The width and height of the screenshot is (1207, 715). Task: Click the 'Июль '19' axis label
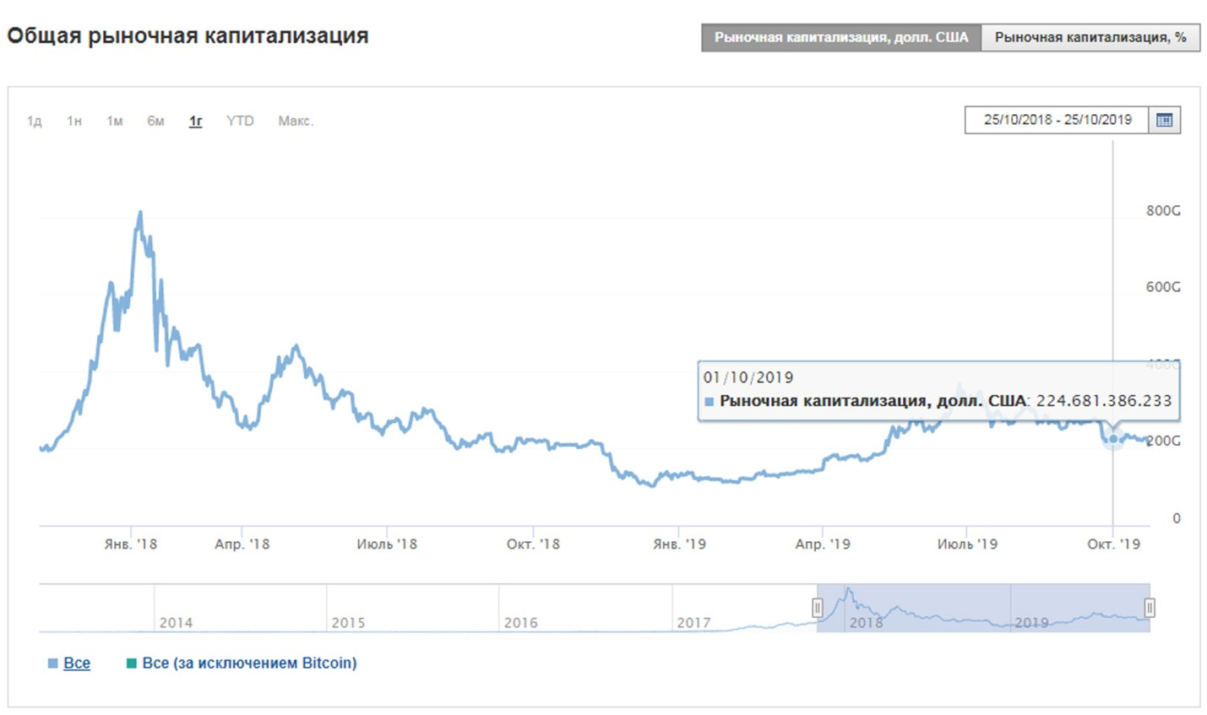click(967, 544)
